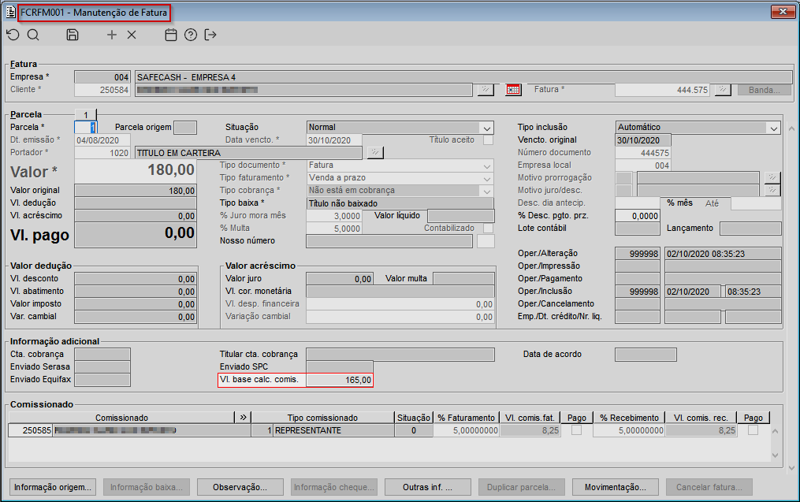This screenshot has width=800, height=502.
Task: Click the Observação button
Action: pos(240,487)
